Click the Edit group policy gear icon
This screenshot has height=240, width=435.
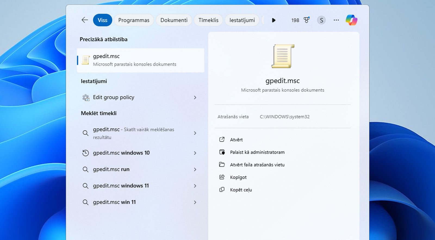pos(86,97)
